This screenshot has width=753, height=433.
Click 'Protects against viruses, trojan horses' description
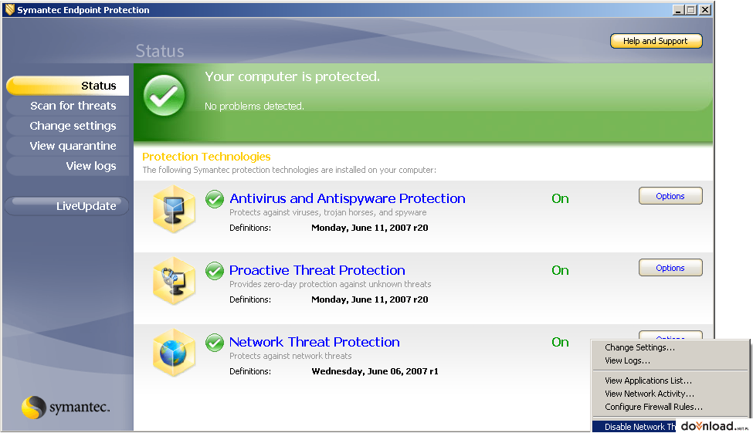point(328,213)
